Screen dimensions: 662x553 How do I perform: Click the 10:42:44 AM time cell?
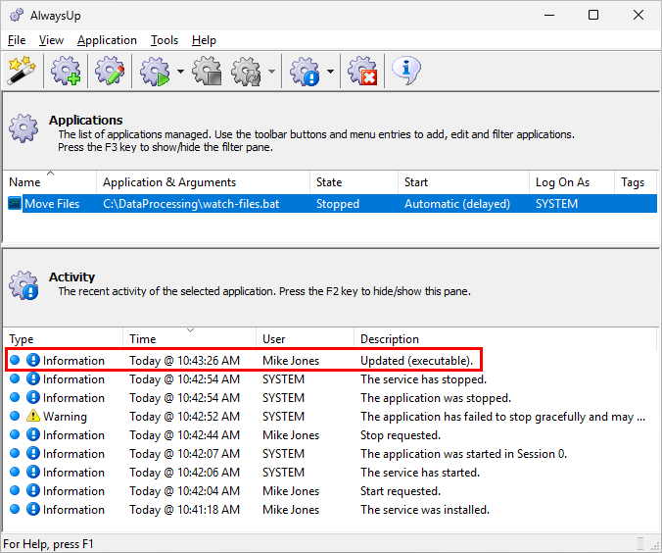click(x=184, y=435)
